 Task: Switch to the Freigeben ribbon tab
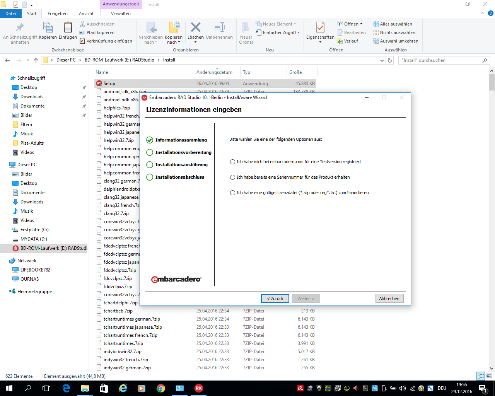pos(58,14)
